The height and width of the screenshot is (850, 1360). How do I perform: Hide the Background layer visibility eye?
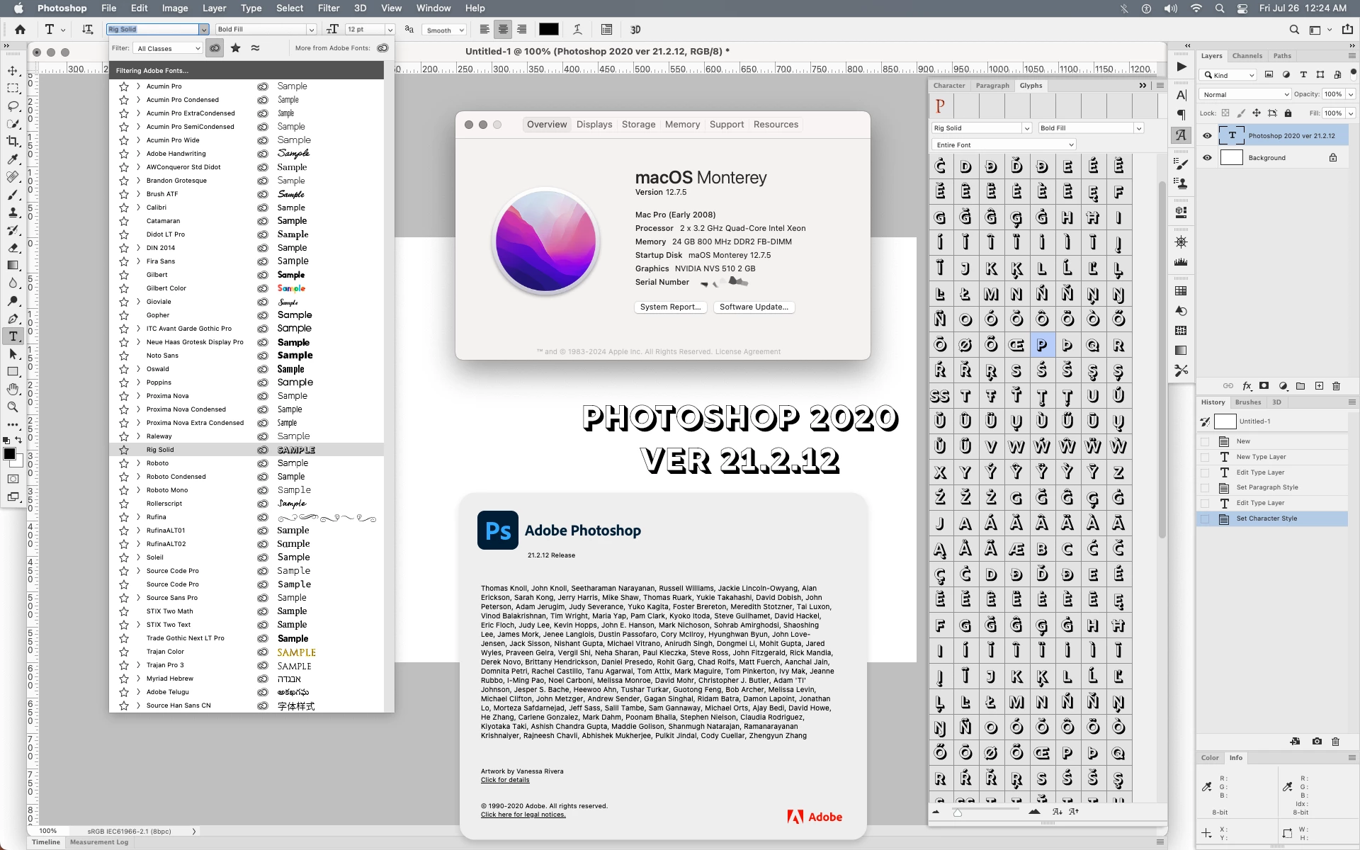pos(1207,158)
